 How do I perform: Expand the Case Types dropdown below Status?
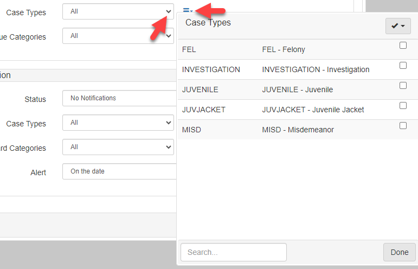118,123
